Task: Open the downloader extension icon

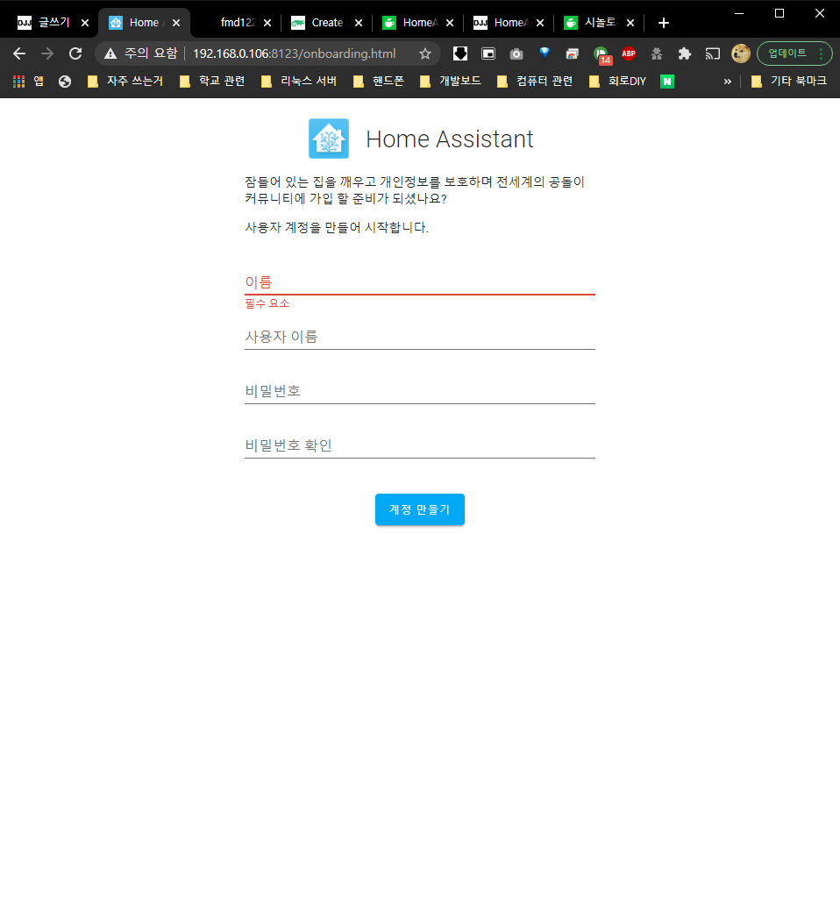Action: (x=460, y=53)
